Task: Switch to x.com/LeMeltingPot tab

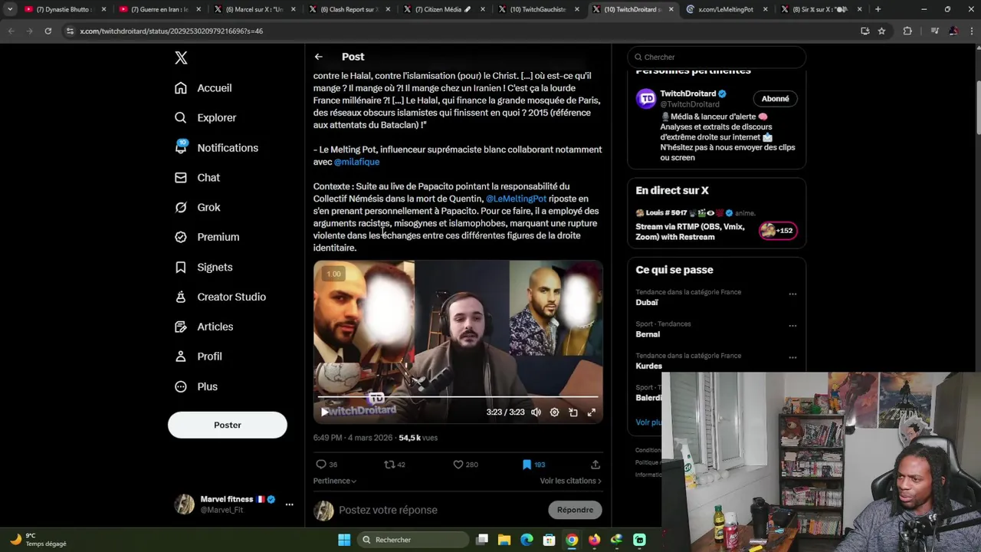Action: 726,9
